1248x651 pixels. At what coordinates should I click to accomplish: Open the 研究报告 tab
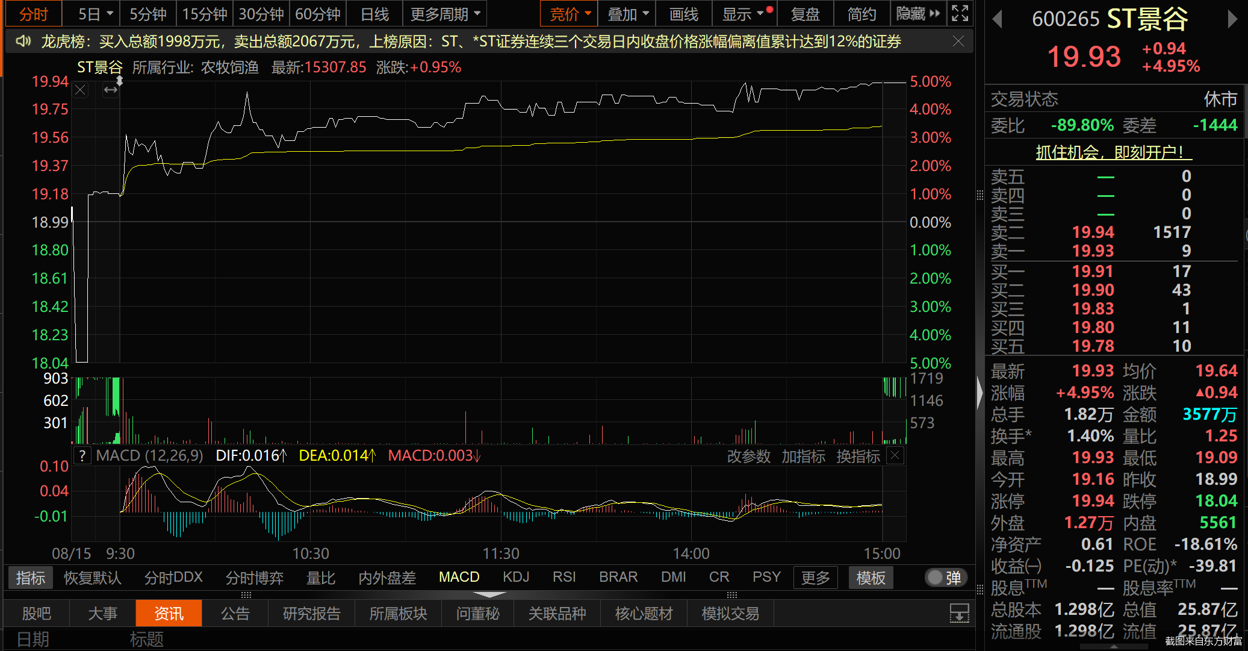pyautogui.click(x=312, y=614)
